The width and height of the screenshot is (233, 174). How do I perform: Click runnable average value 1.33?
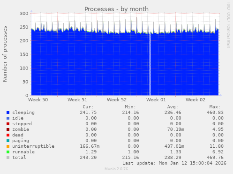[175, 152]
